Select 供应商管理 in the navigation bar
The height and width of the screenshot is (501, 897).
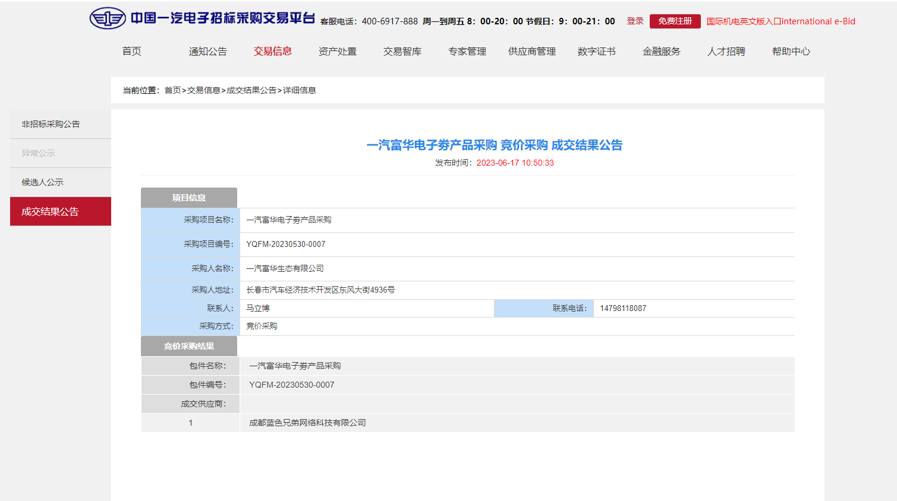point(531,51)
